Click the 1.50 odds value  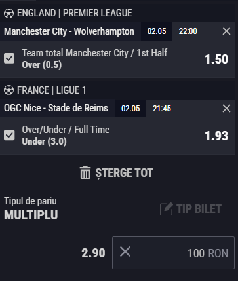point(216,59)
